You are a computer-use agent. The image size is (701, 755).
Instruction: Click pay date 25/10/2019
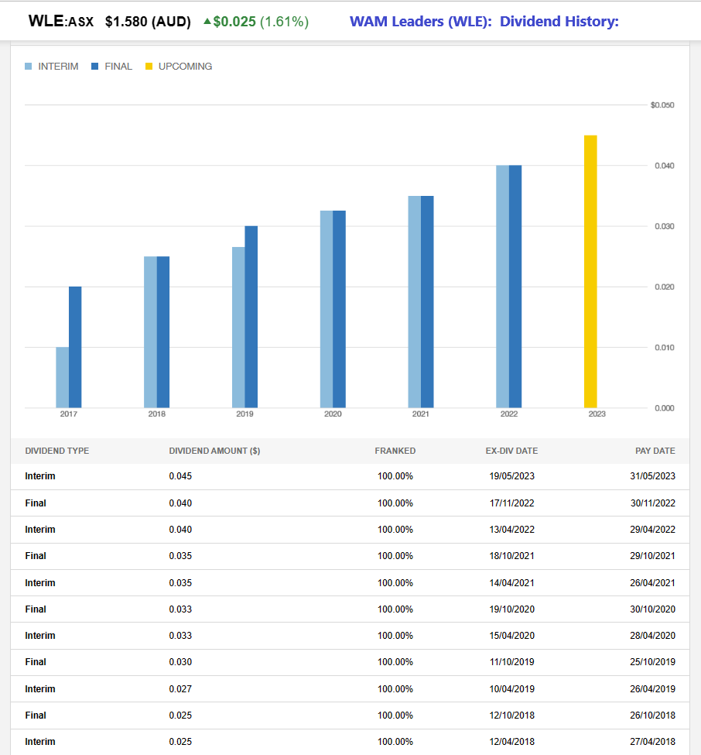coord(652,662)
